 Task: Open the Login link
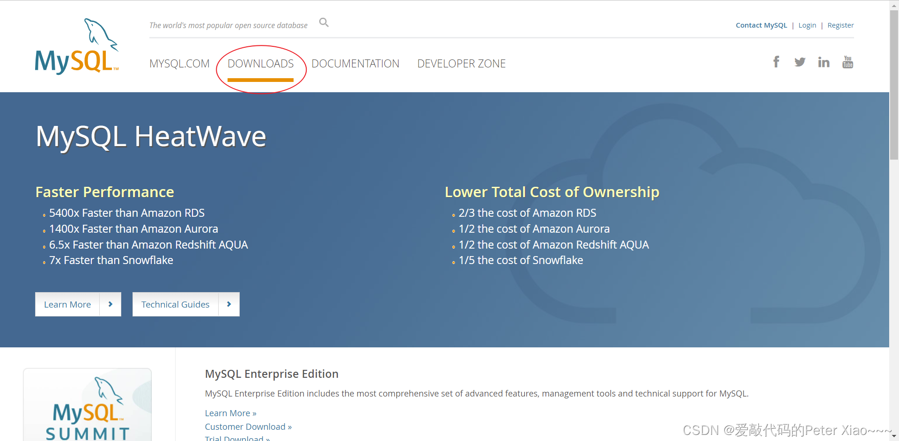807,25
